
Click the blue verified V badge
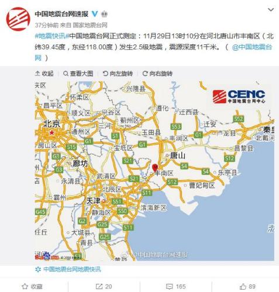pyautogui.click(x=95, y=14)
